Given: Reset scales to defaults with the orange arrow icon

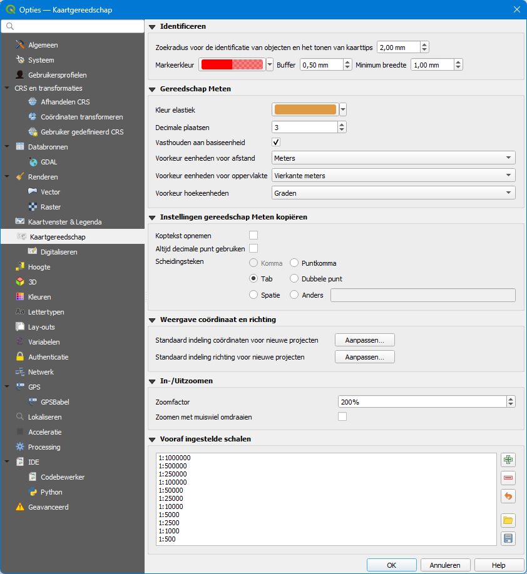Looking at the screenshot, I should (x=508, y=496).
